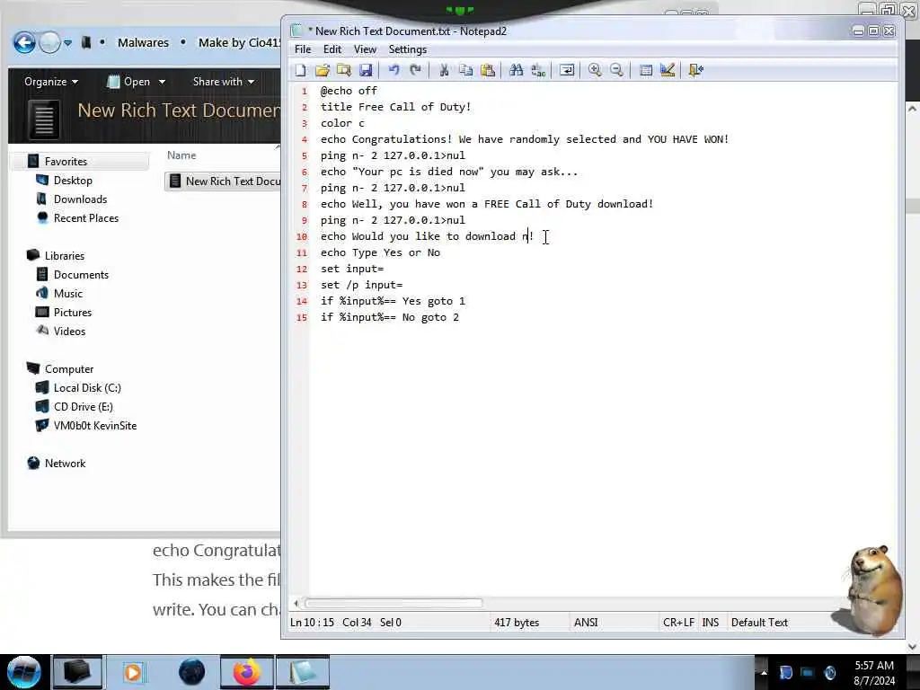Click the Forward arrow in Explorer window
920x690 pixels.
(x=50, y=42)
